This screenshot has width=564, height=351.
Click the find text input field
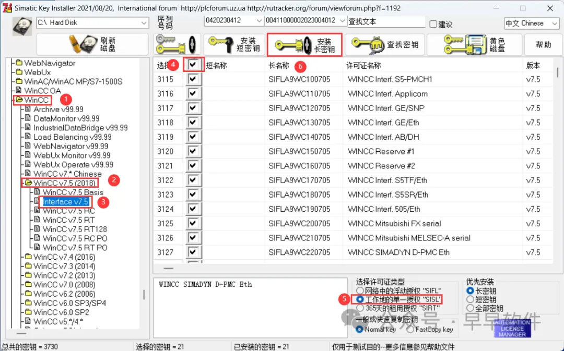click(386, 21)
